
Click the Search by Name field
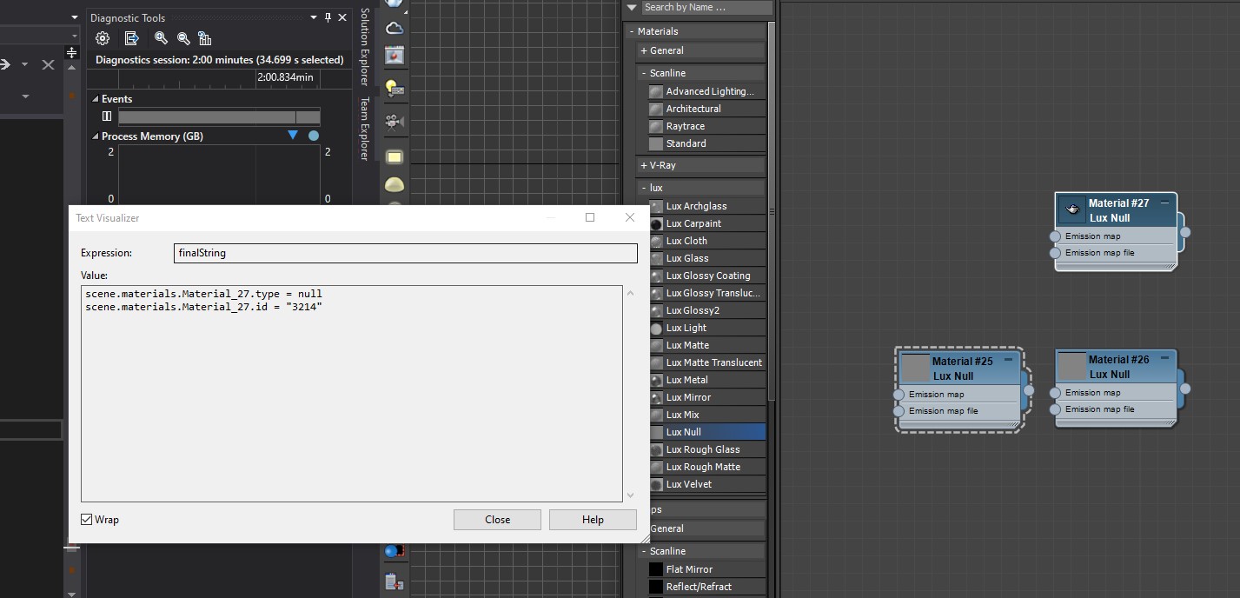706,7
